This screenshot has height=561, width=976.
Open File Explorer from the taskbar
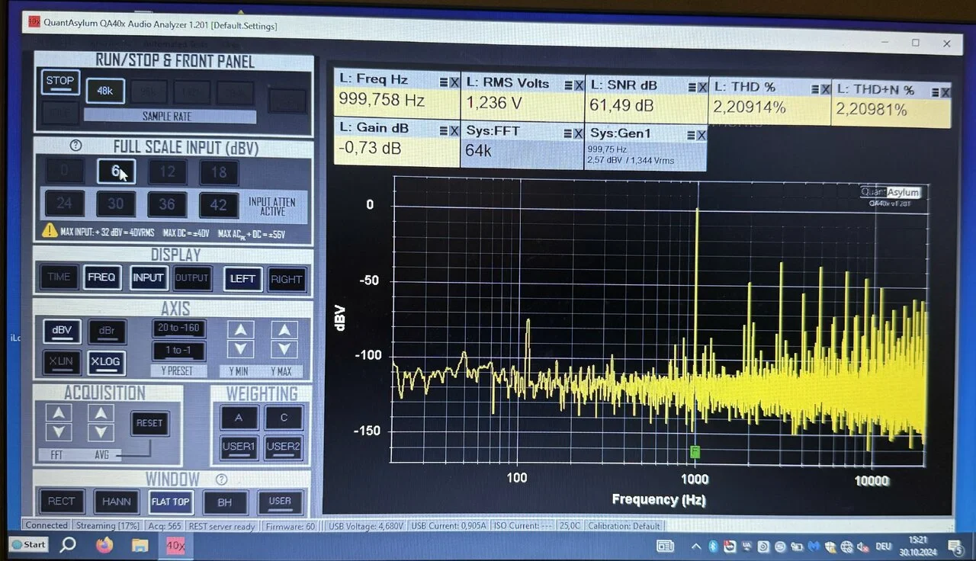tap(140, 544)
